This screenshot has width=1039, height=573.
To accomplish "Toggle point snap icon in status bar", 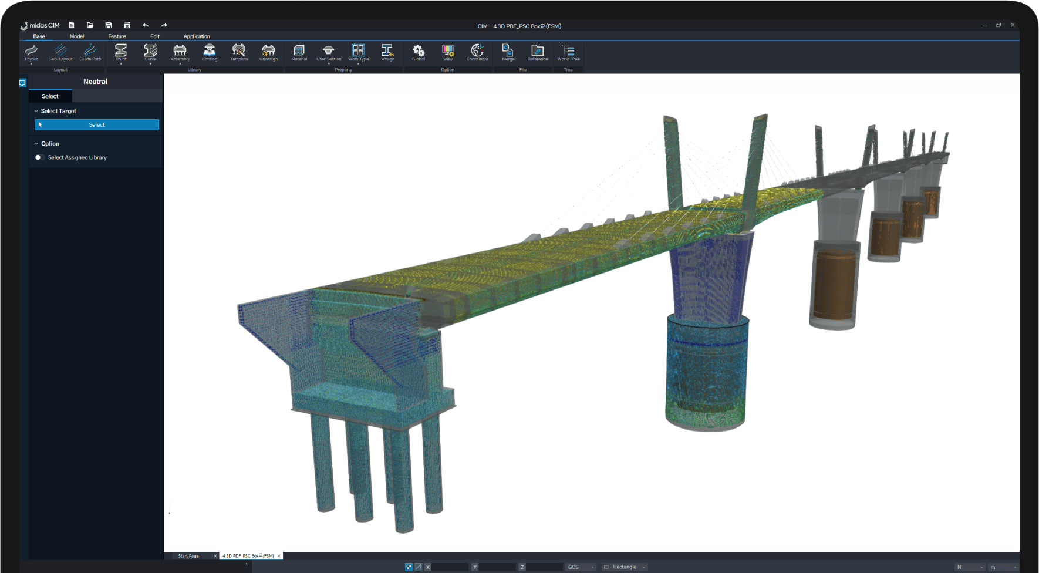I will coord(409,567).
